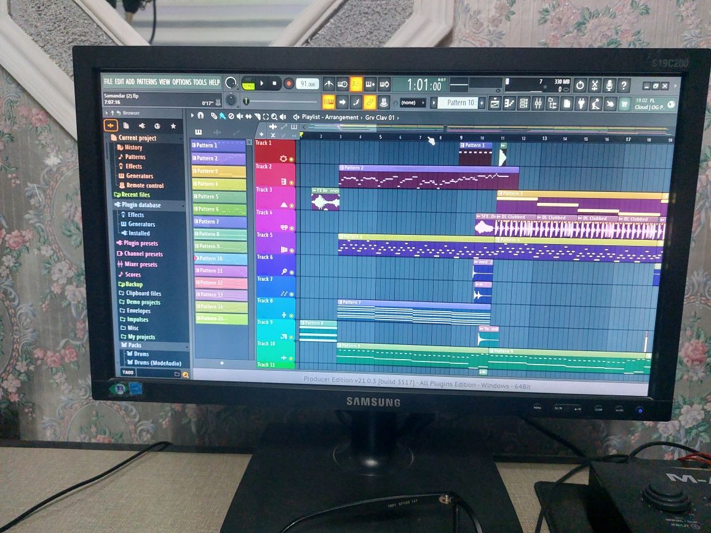Open the FILE menu
Screen dimensions: 711x533
pyautogui.click(x=108, y=82)
